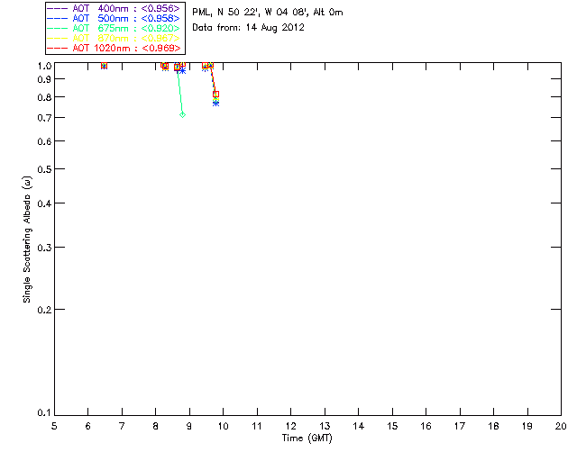
Task: Click the x-axis tick label 5
Action: pos(54,426)
